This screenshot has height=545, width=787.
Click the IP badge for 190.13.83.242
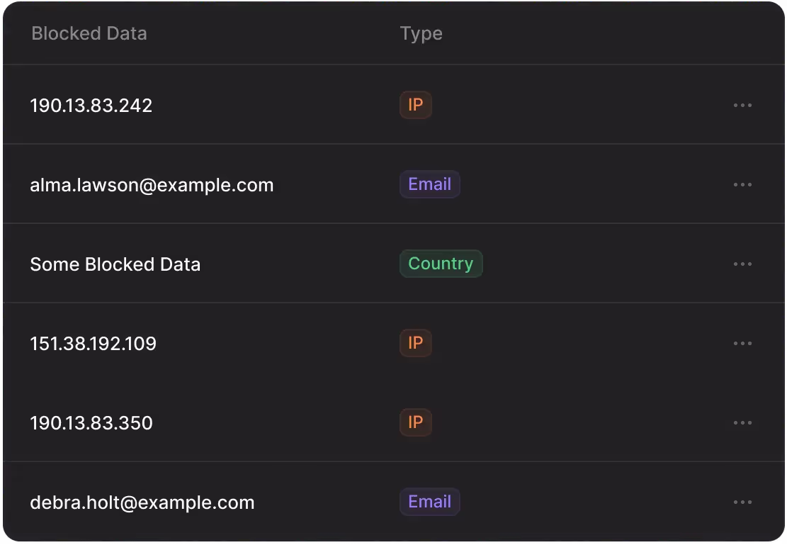(x=415, y=106)
